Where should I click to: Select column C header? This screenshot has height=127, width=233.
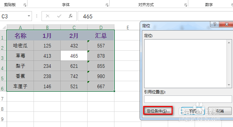click(x=74, y=27)
